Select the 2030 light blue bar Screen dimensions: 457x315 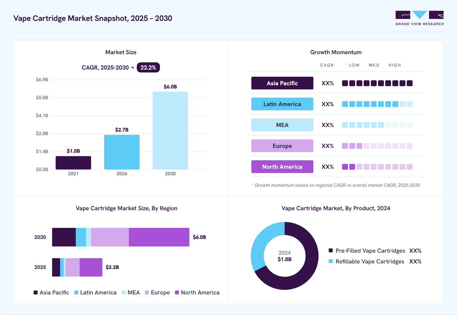pos(170,131)
